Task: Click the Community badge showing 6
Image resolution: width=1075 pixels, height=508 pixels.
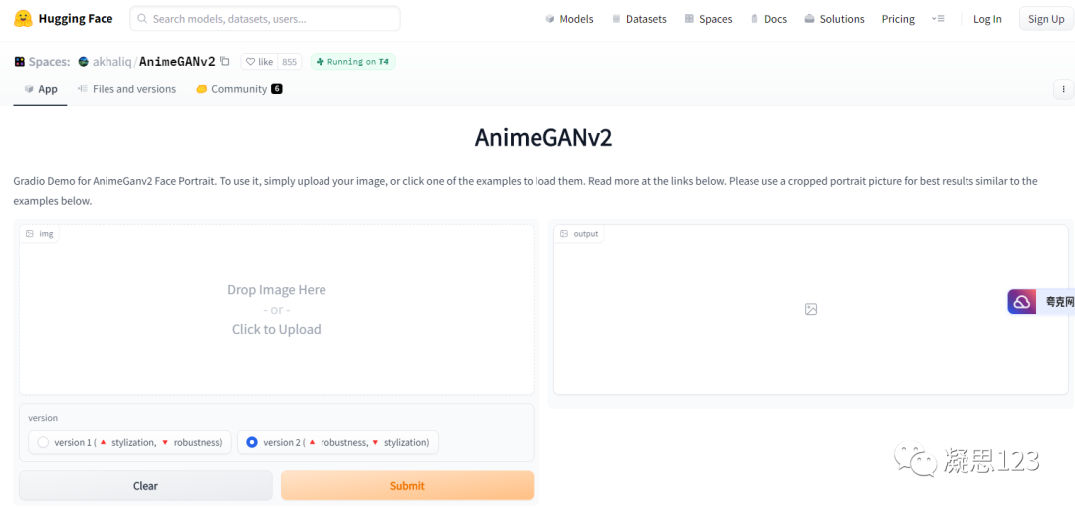Action: [x=277, y=89]
